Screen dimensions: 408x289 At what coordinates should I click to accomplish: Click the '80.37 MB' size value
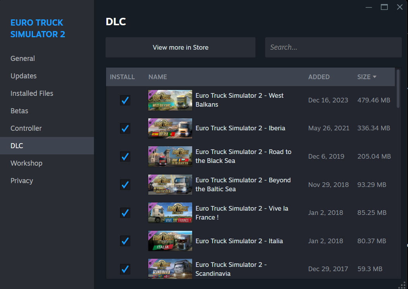pyautogui.click(x=372, y=241)
